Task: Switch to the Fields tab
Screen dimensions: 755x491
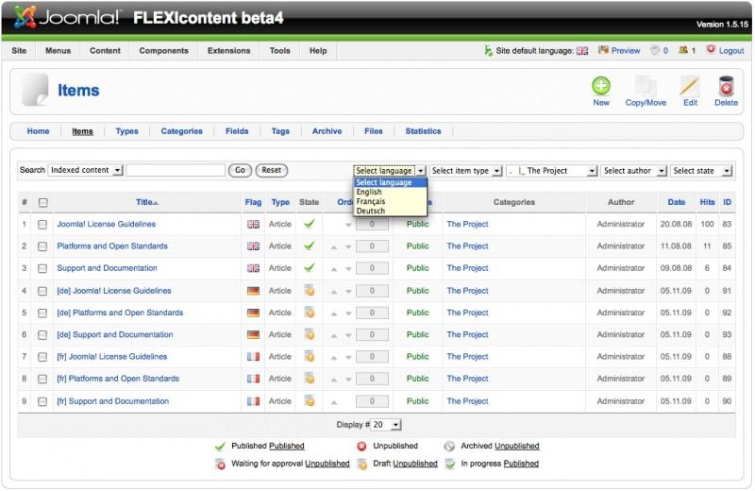Action: coord(237,131)
